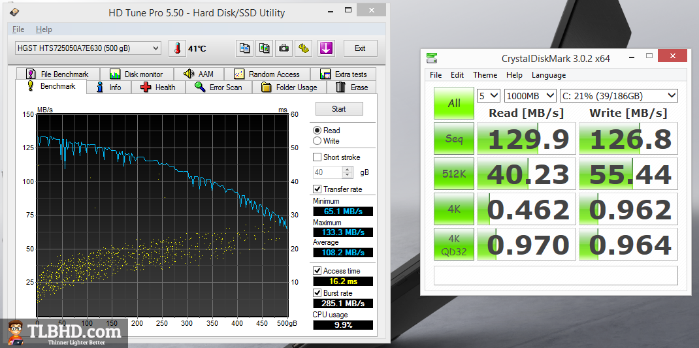The image size is (699, 348).
Task: Switch to the Info tab
Action: point(109,87)
